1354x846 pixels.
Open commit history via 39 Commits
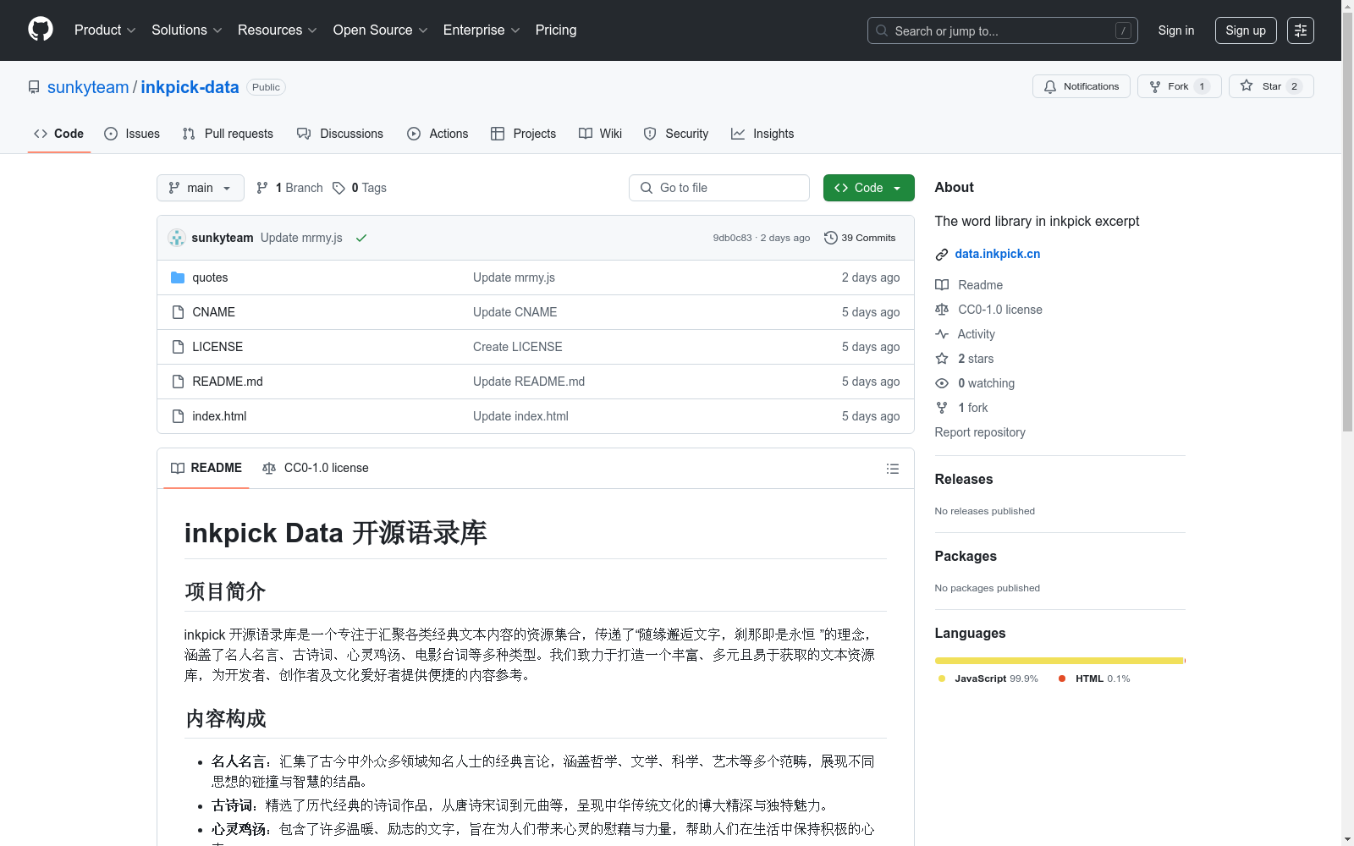pyautogui.click(x=860, y=238)
